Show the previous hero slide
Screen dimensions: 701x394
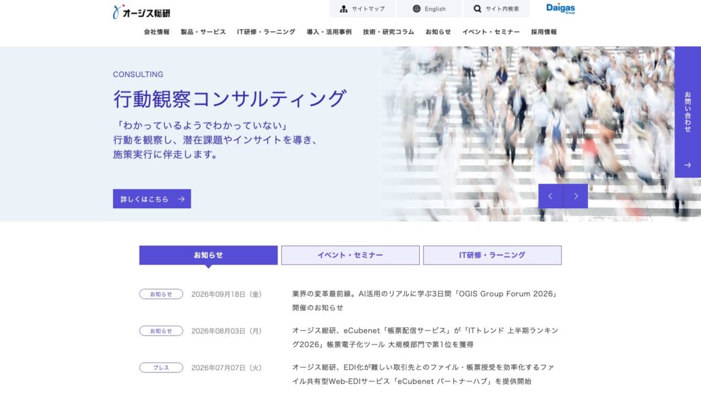551,196
